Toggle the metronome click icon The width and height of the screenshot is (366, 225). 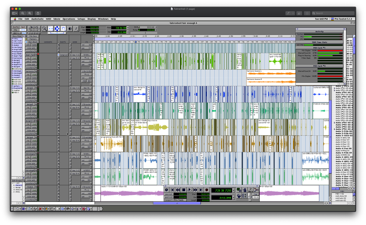pos(244,190)
